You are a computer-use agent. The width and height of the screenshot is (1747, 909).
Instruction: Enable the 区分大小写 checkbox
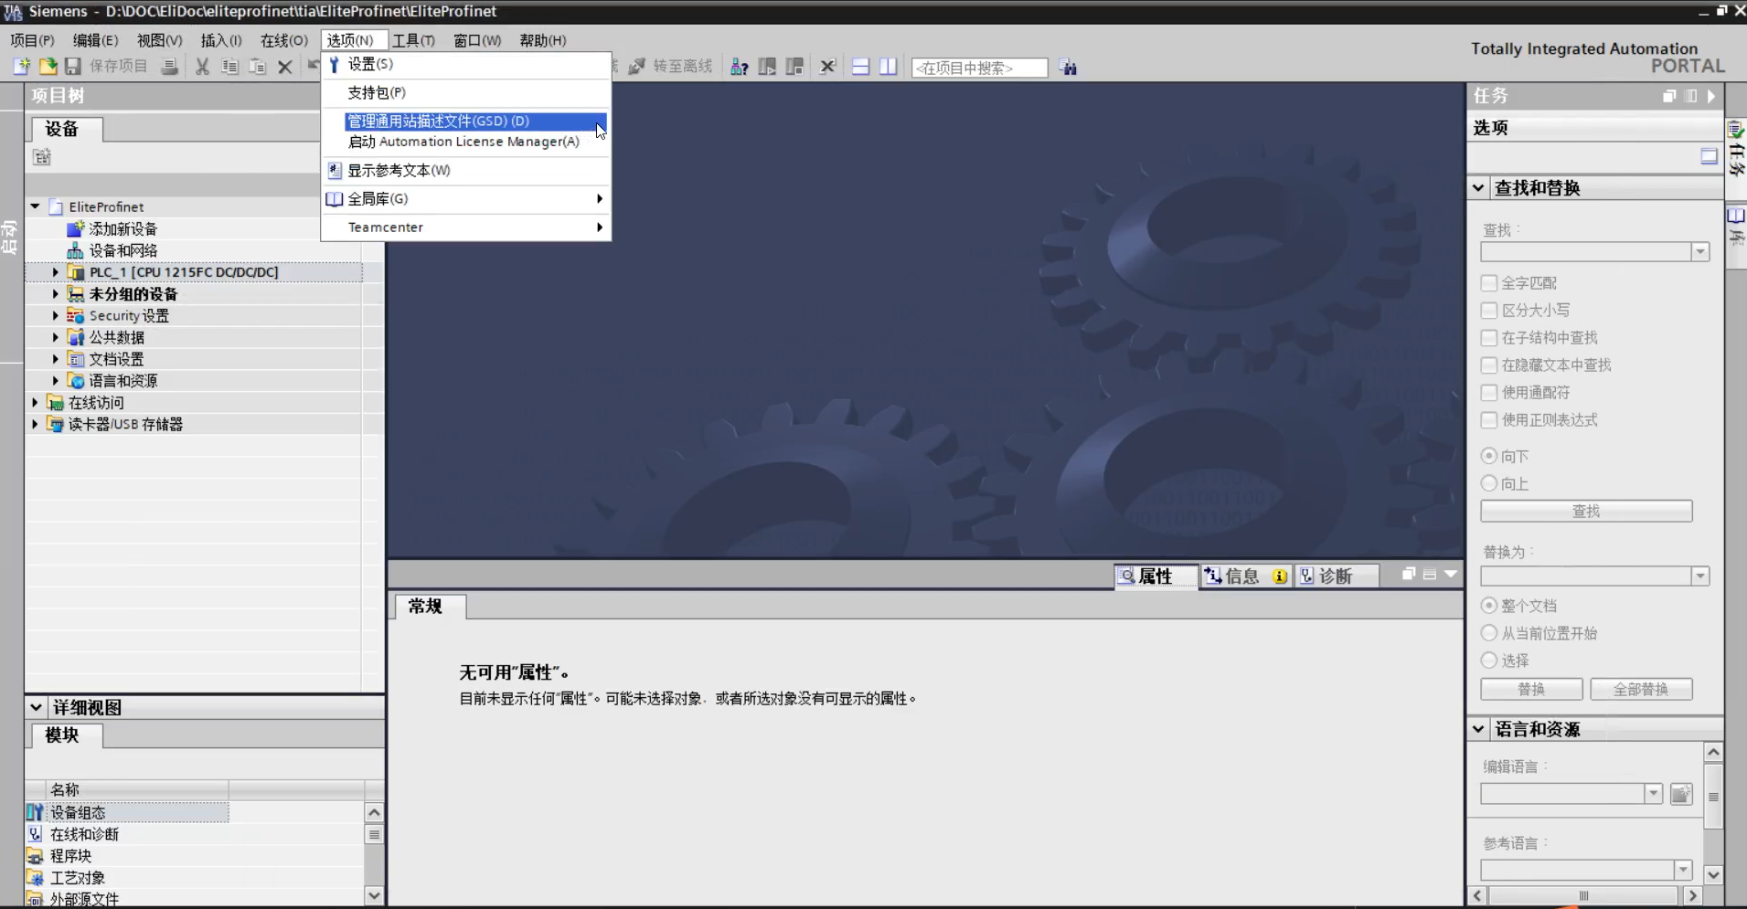pyautogui.click(x=1489, y=311)
